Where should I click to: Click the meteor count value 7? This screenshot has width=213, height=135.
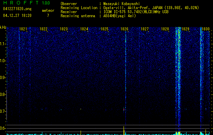[x=48, y=16]
